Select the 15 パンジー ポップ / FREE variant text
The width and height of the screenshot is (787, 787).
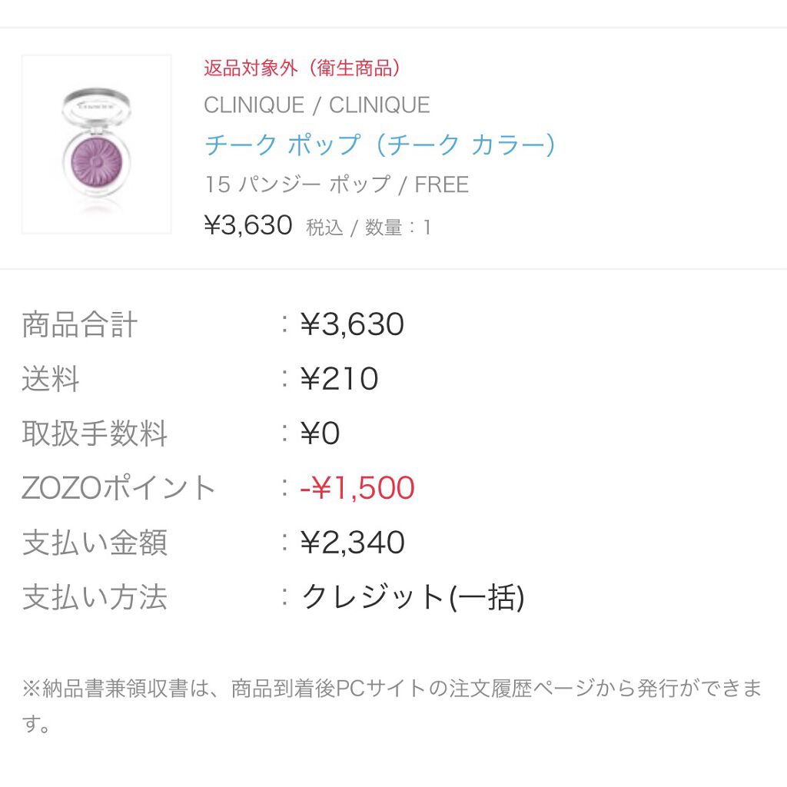[x=337, y=184]
